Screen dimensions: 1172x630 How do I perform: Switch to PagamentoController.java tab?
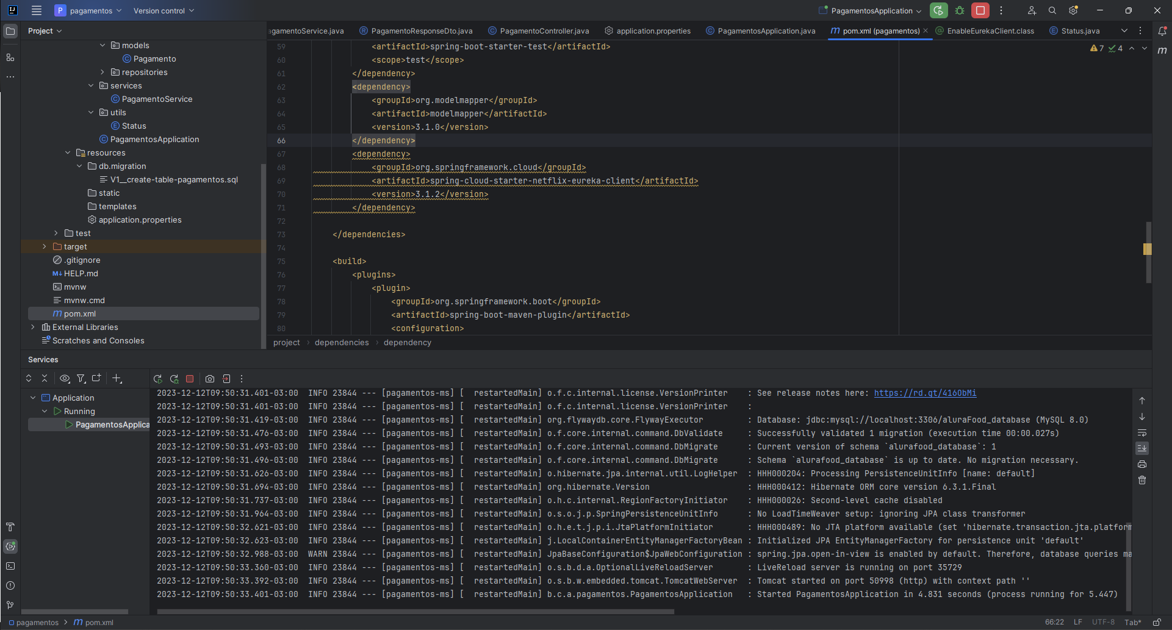tap(539, 30)
